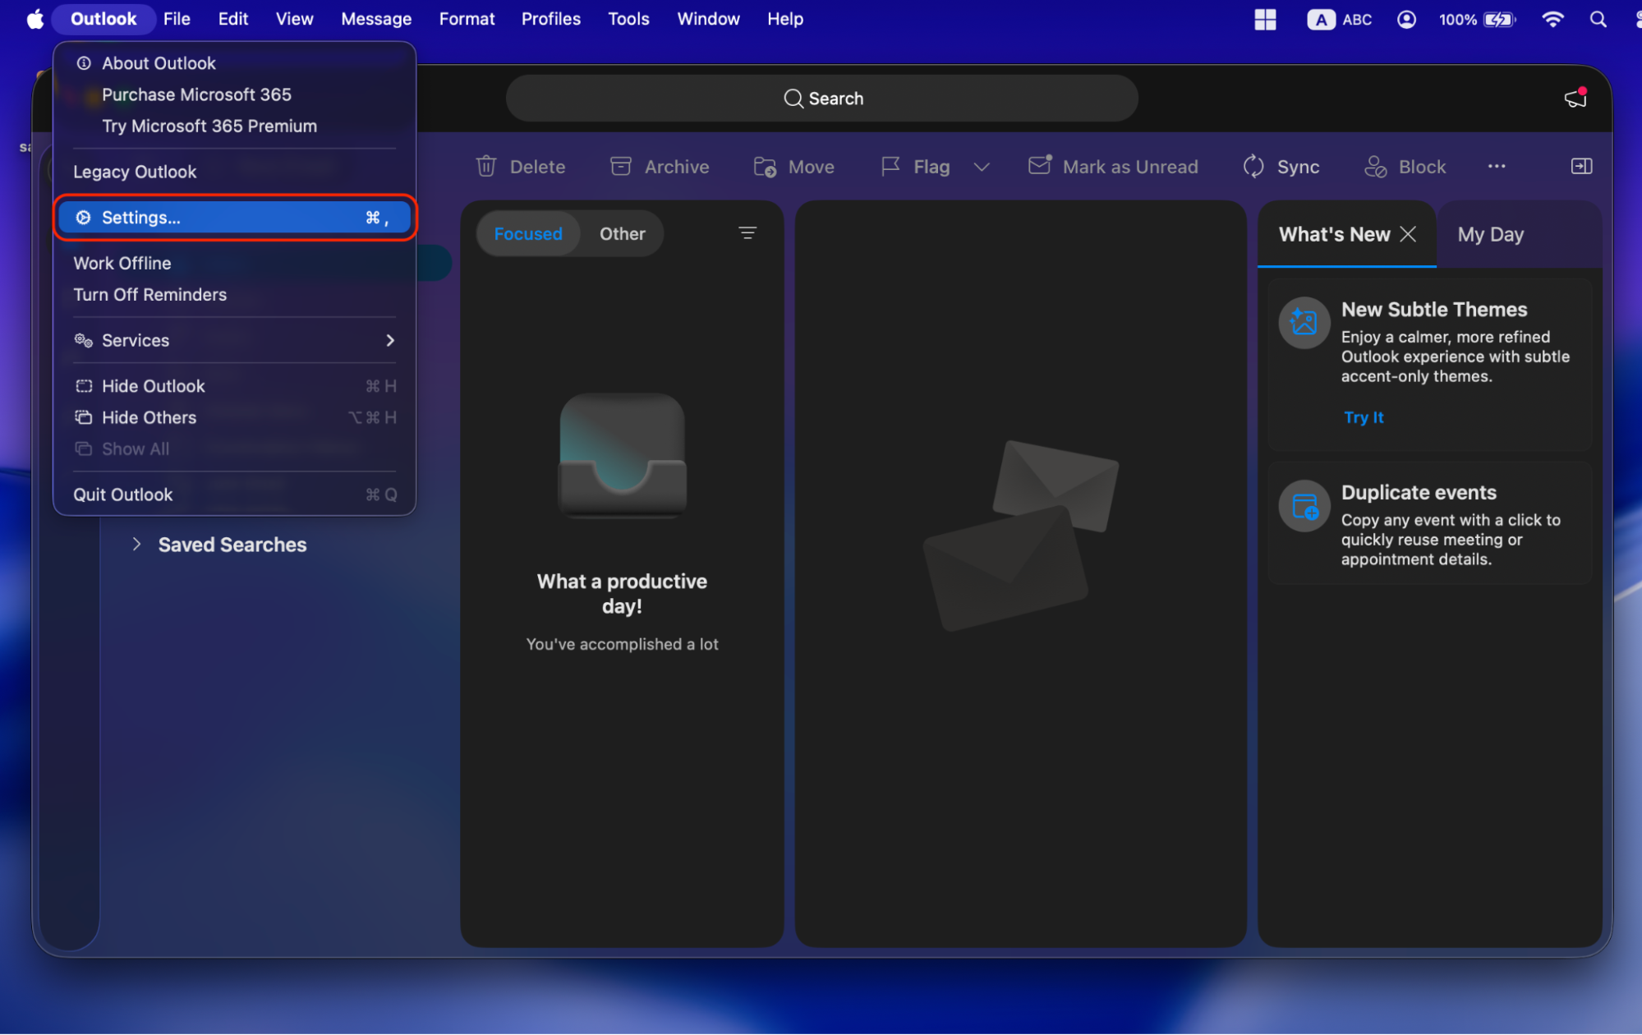The width and height of the screenshot is (1642, 1035).
Task: Open the Format menu
Action: [467, 19]
